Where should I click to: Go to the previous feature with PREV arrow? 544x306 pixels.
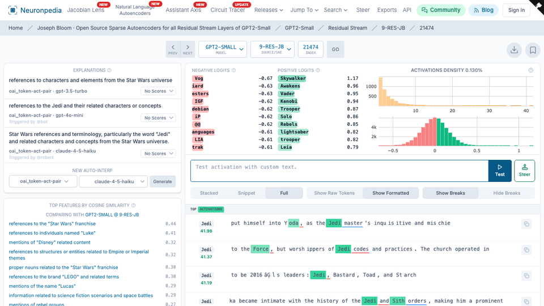tap(173, 49)
